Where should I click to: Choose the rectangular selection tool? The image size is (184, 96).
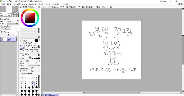pos(21,40)
